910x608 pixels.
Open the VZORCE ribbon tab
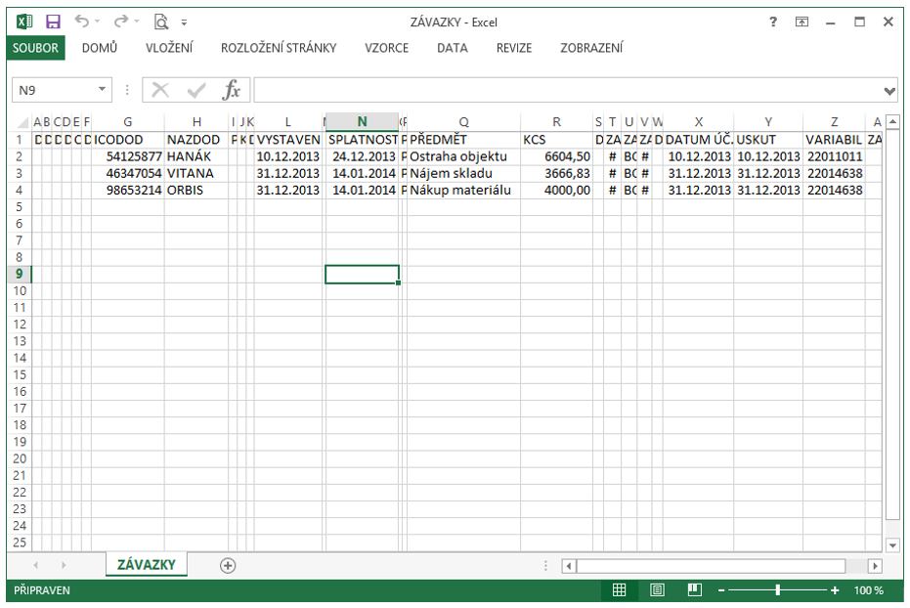(386, 48)
